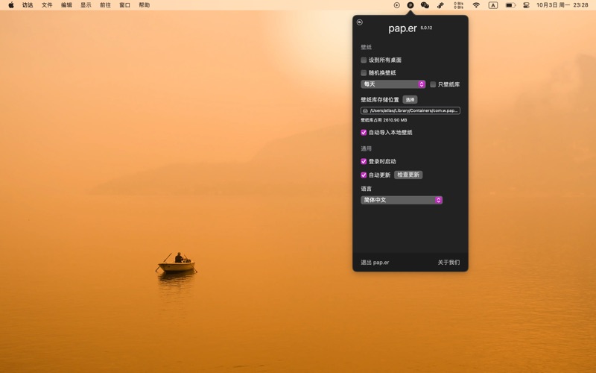Open the 每天 interval dropdown
This screenshot has width=596, height=373.
(393, 84)
